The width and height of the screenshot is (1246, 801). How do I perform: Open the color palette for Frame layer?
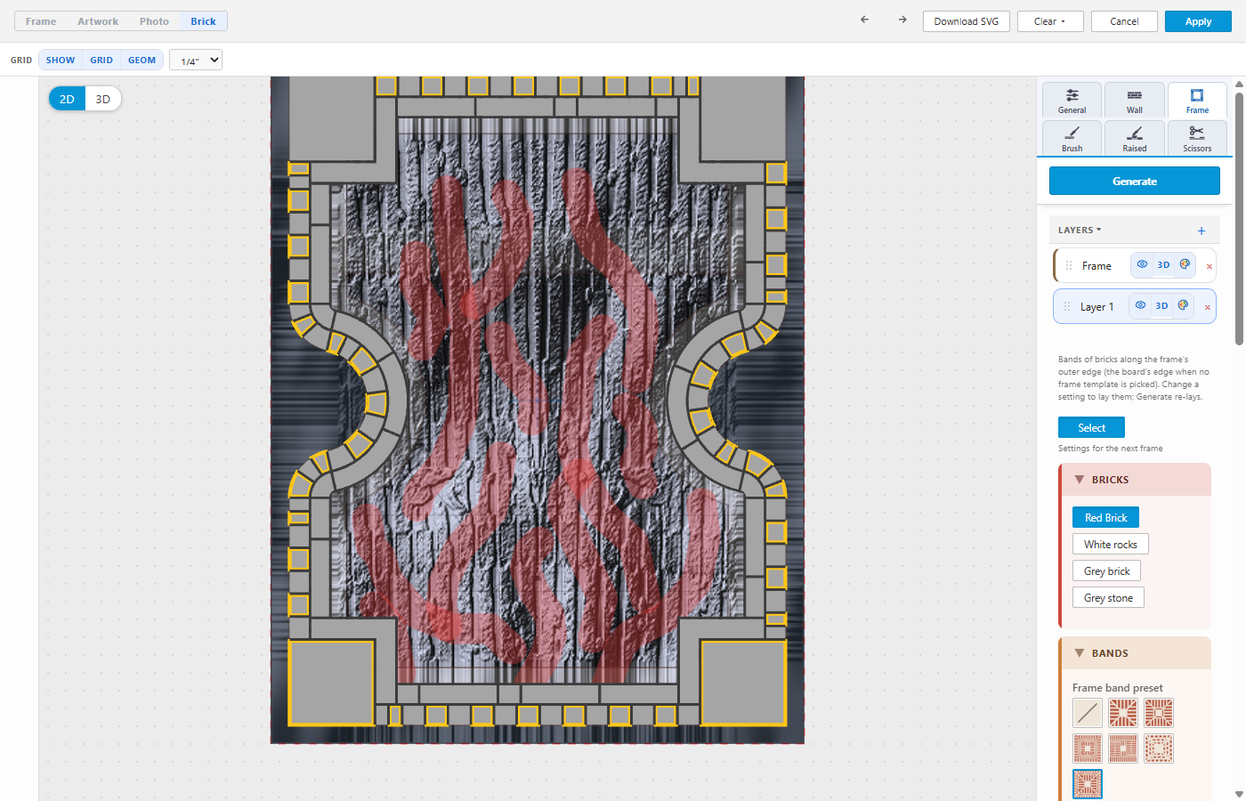click(x=1185, y=264)
